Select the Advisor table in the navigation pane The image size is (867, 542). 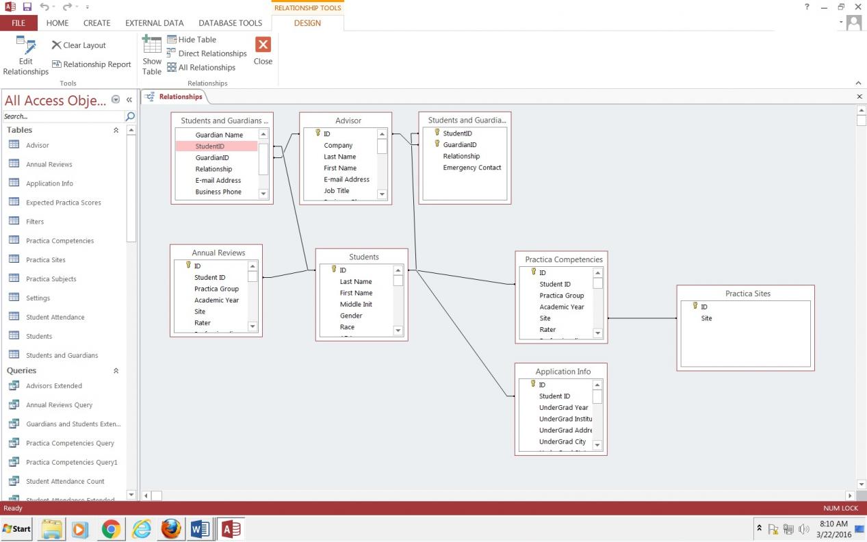click(38, 145)
